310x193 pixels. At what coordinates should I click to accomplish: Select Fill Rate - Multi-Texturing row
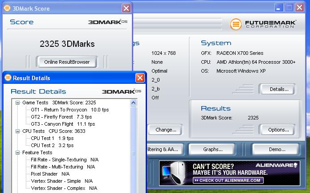tap(63, 167)
